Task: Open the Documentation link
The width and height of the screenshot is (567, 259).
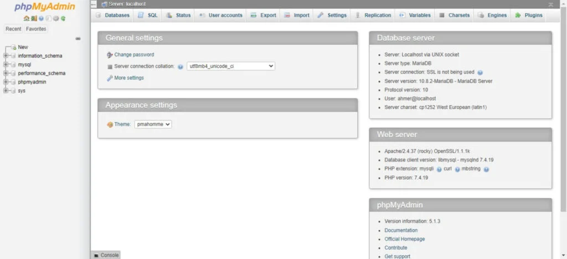Action: pos(401,230)
